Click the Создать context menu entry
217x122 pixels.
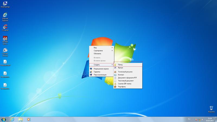coord(101,65)
